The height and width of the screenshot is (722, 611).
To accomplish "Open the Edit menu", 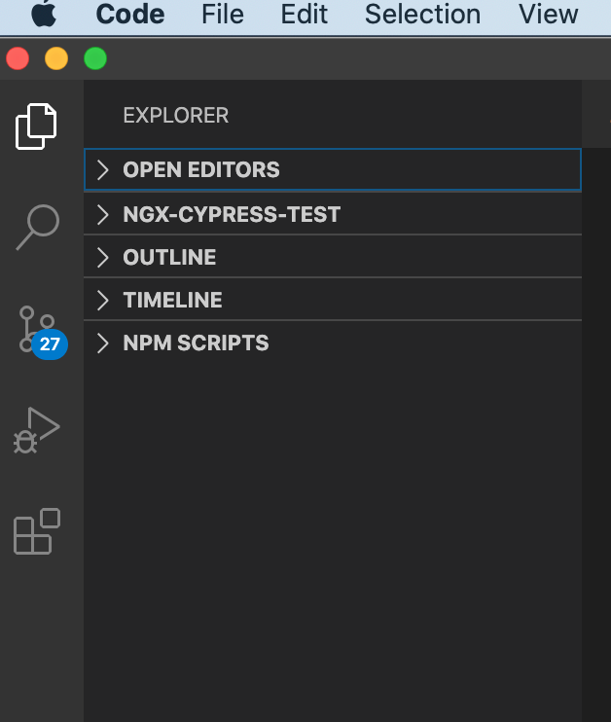I will click(x=304, y=15).
